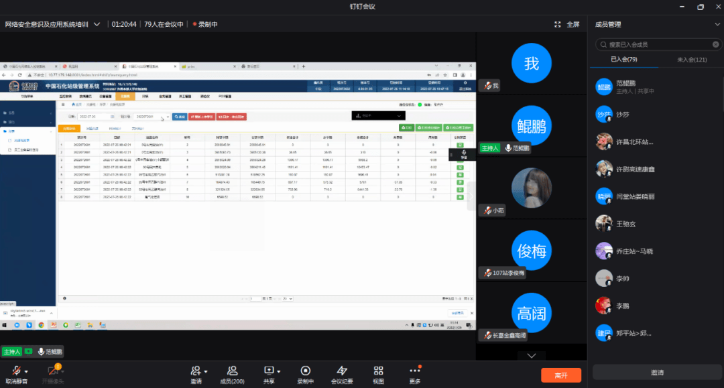Switch to 已入会(79) tab

pyautogui.click(x=624, y=59)
